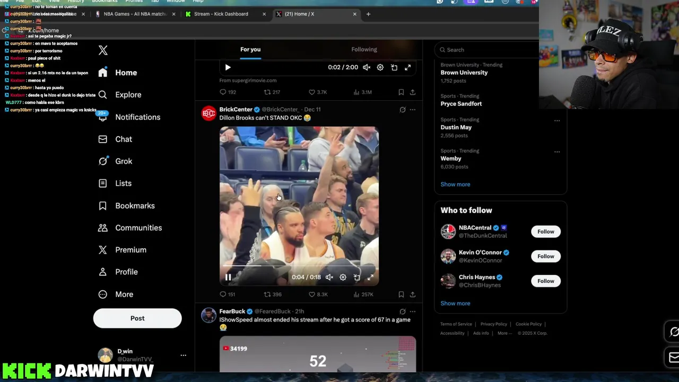Reply to the supergirlmovie post with 192 replies
The height and width of the screenshot is (382, 679).
(228, 92)
